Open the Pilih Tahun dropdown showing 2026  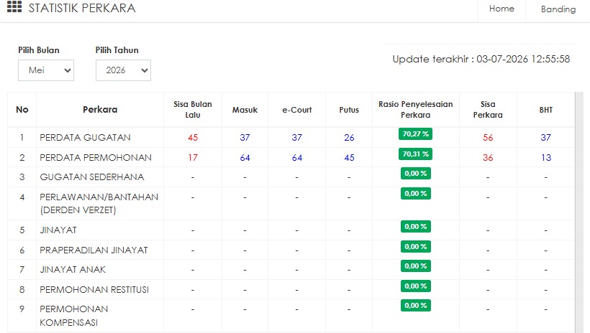(x=124, y=70)
